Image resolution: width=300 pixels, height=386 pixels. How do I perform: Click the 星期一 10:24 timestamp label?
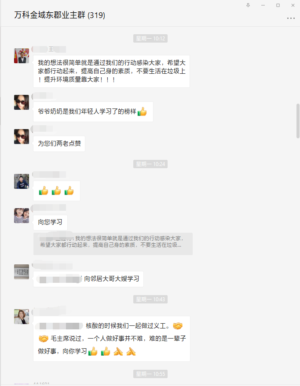pyautogui.click(x=150, y=164)
